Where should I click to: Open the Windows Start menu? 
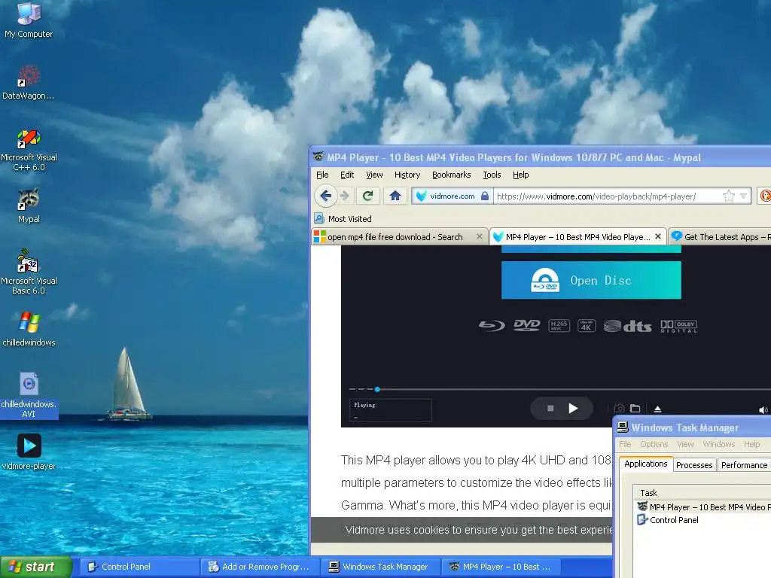tap(35, 567)
